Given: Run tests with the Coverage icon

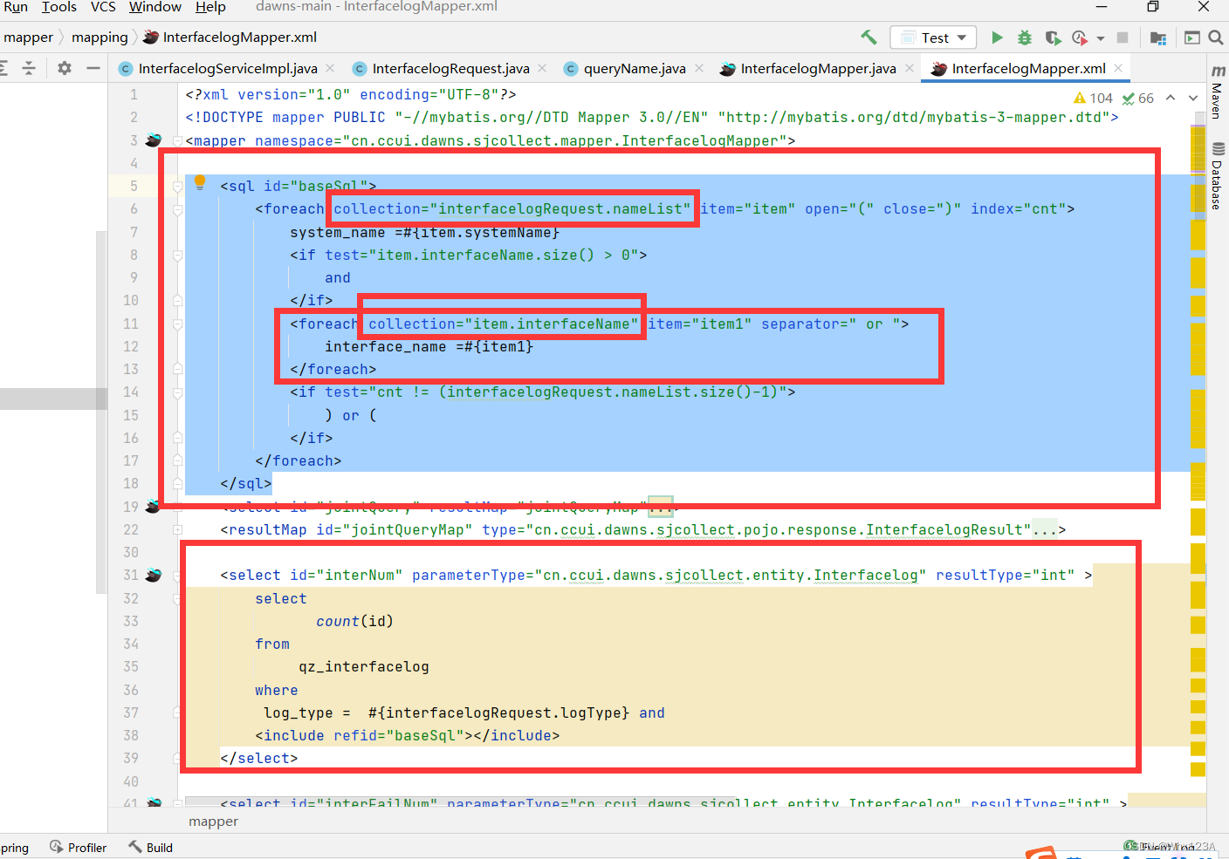Looking at the screenshot, I should point(1053,37).
